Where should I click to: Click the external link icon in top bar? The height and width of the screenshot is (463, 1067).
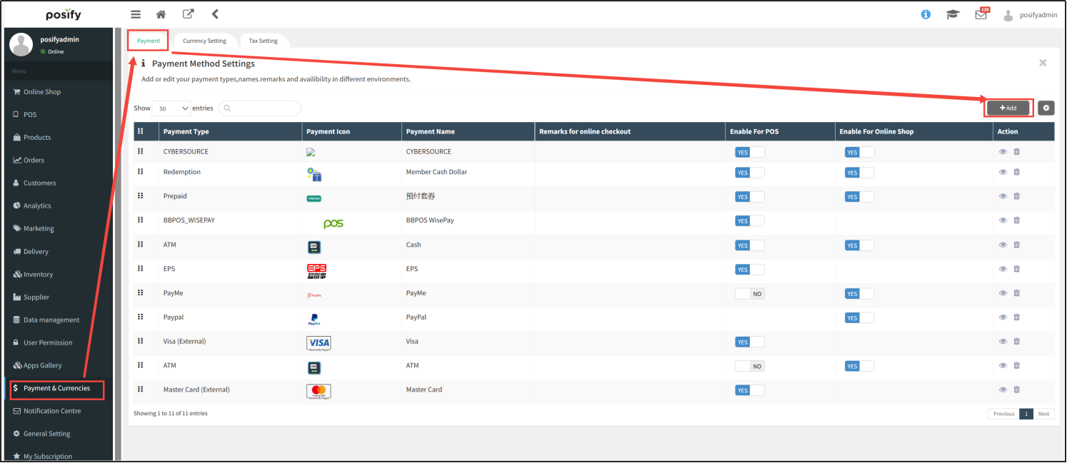coord(188,14)
